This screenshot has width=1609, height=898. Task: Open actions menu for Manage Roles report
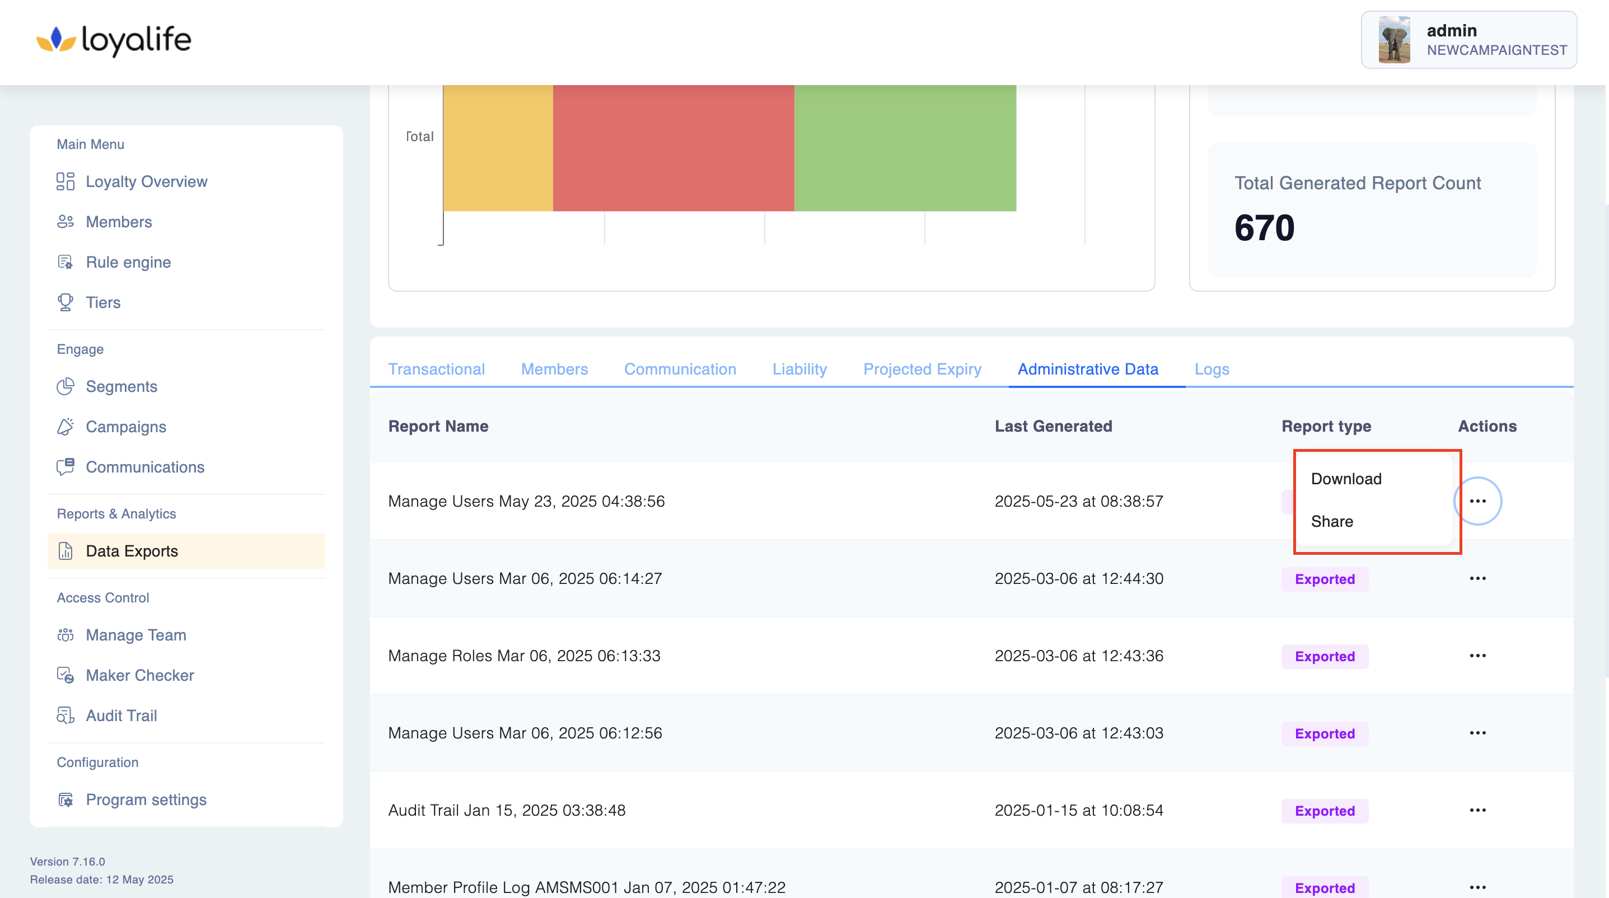(x=1477, y=656)
